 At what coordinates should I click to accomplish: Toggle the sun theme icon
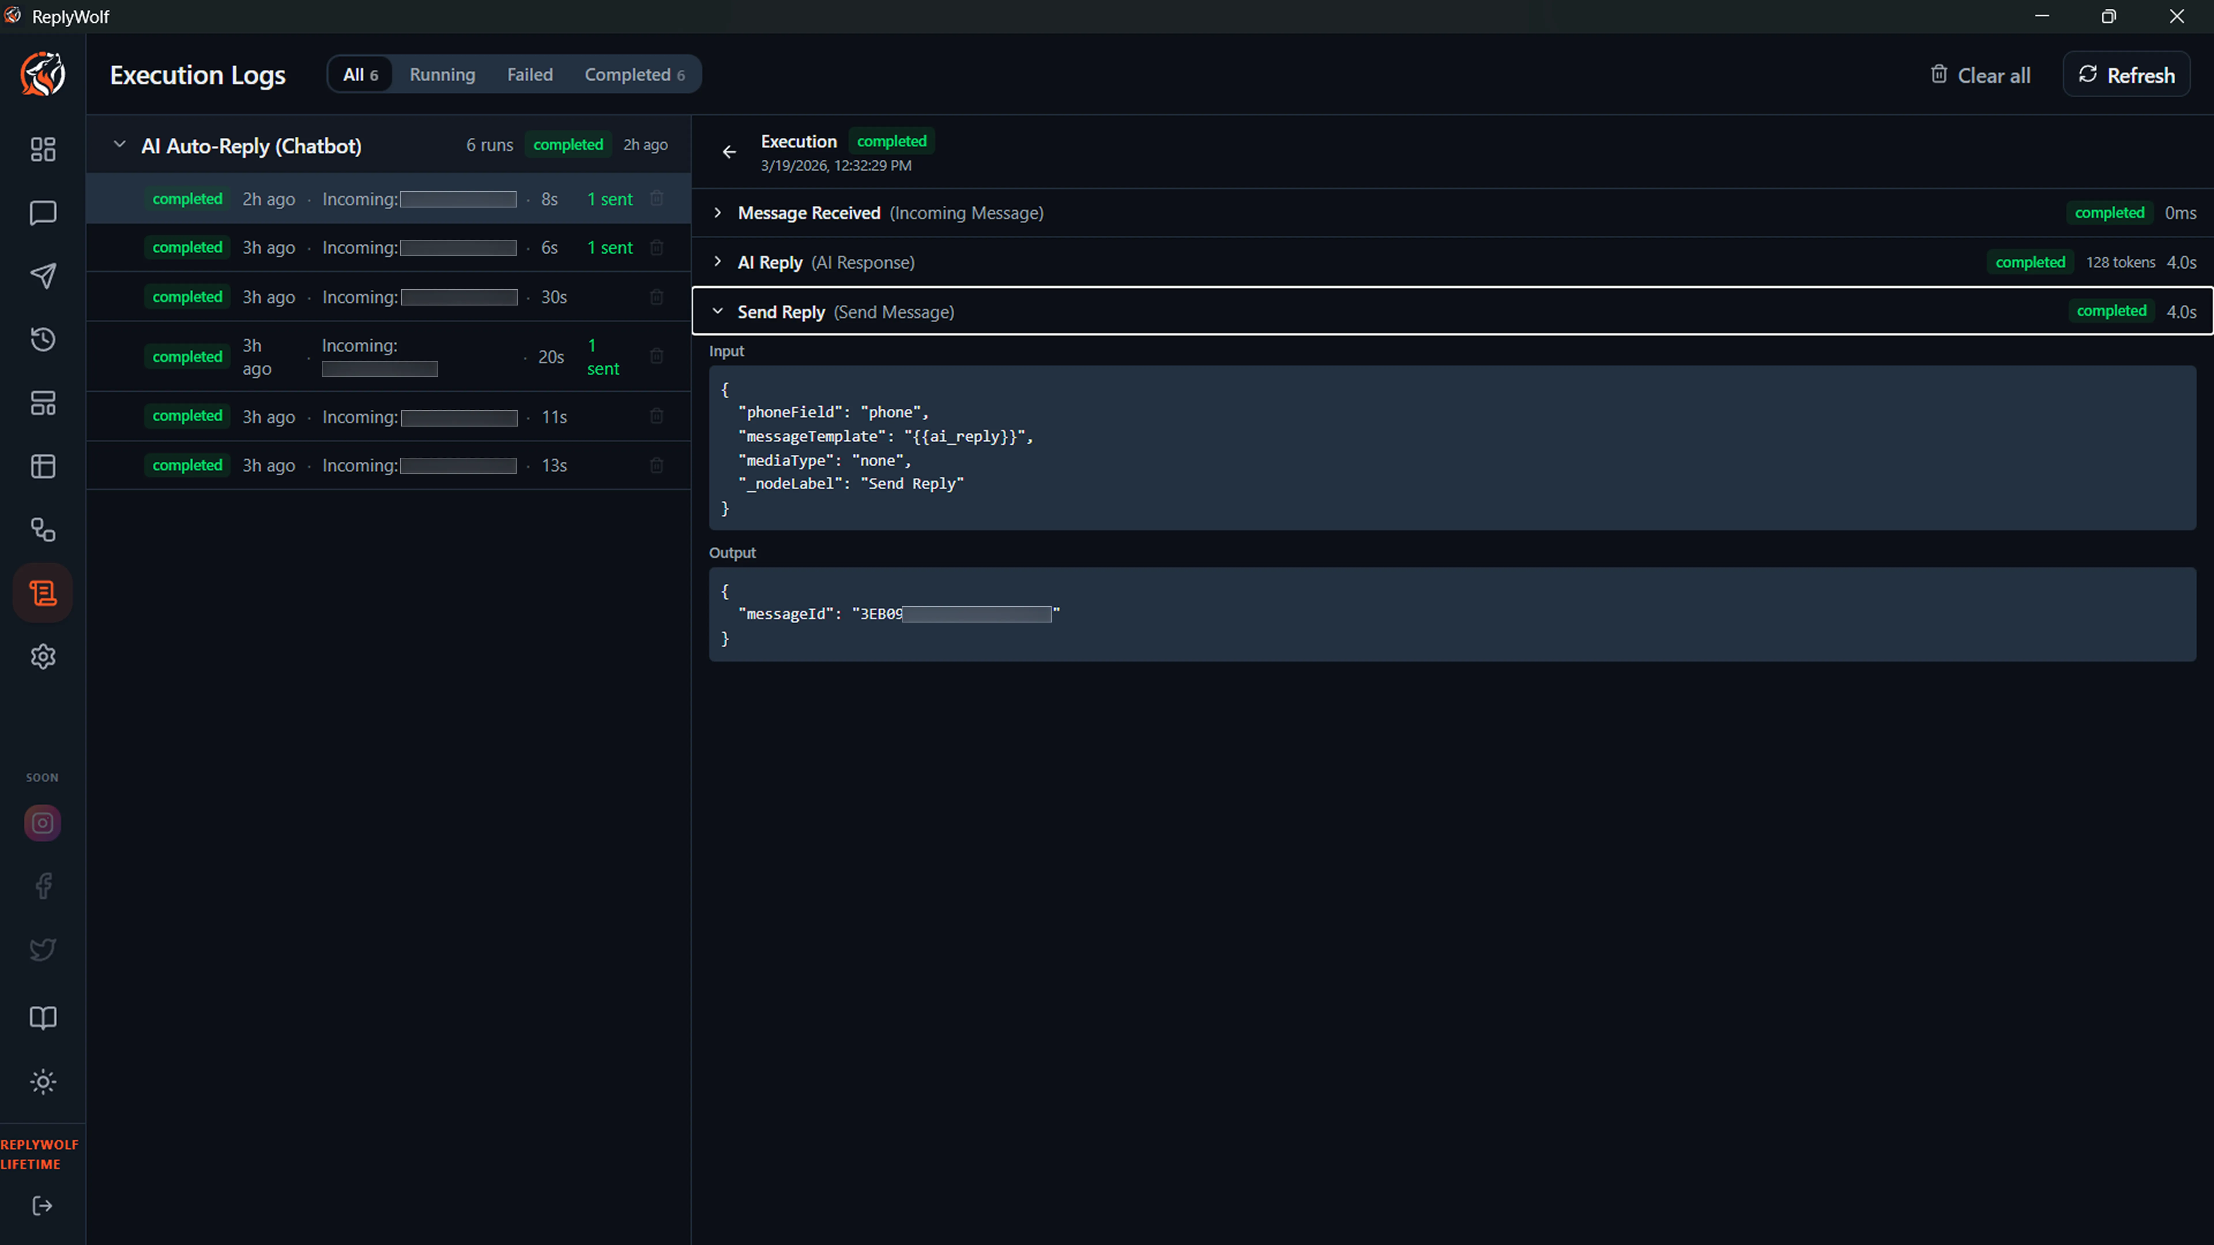pyautogui.click(x=43, y=1082)
